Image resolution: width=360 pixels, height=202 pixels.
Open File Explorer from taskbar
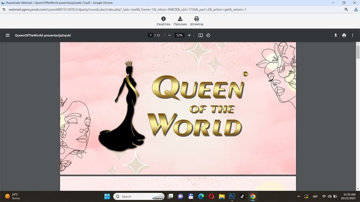pyautogui.click(x=222, y=196)
